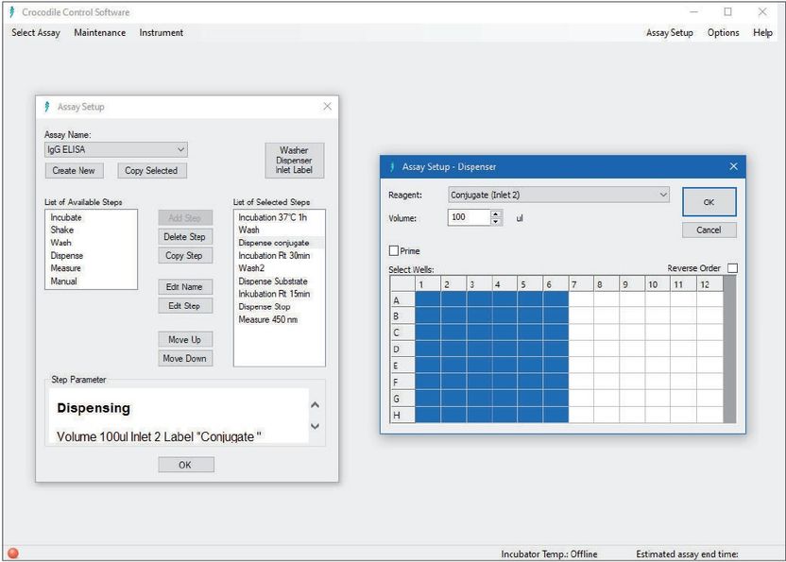The width and height of the screenshot is (786, 562).
Task: Click Incubator Temp.: Offline status text
Action: (549, 553)
